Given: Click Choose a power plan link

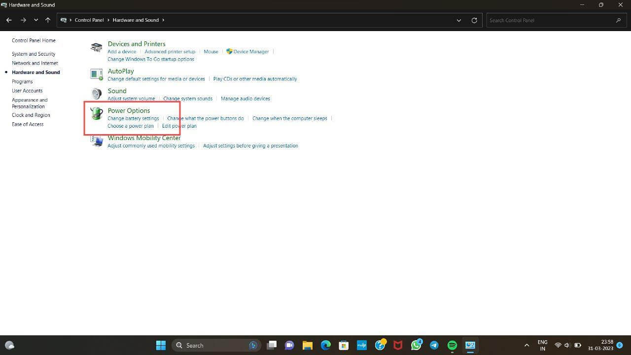Looking at the screenshot, I should pyautogui.click(x=131, y=126).
